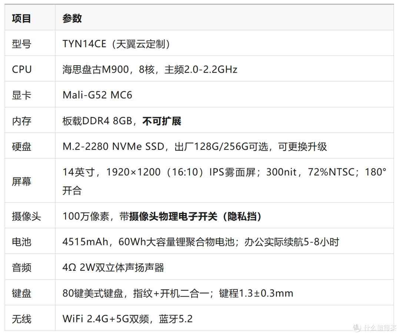This screenshot has height=336, width=400.
Task: Click the CPU row label
Action: click(22, 69)
